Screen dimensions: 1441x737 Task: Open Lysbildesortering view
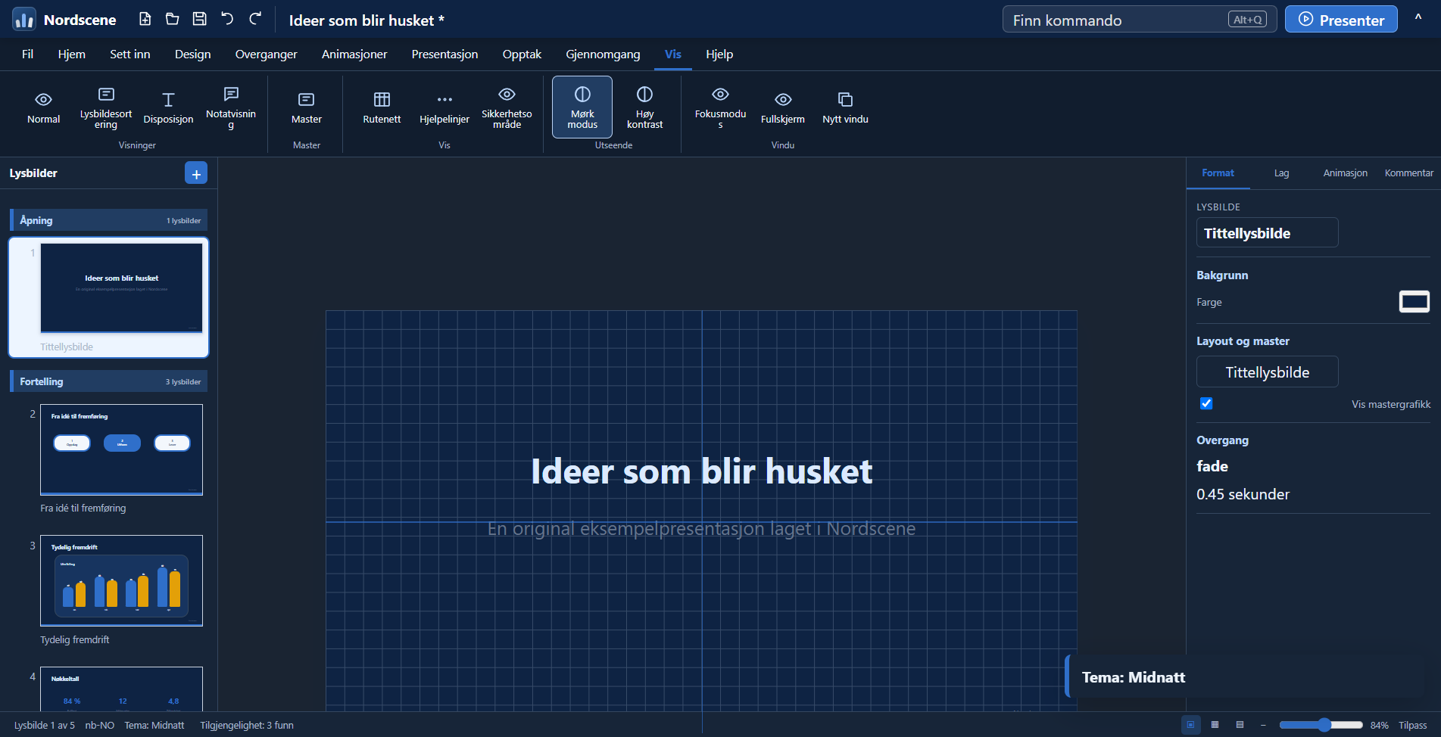pos(106,108)
